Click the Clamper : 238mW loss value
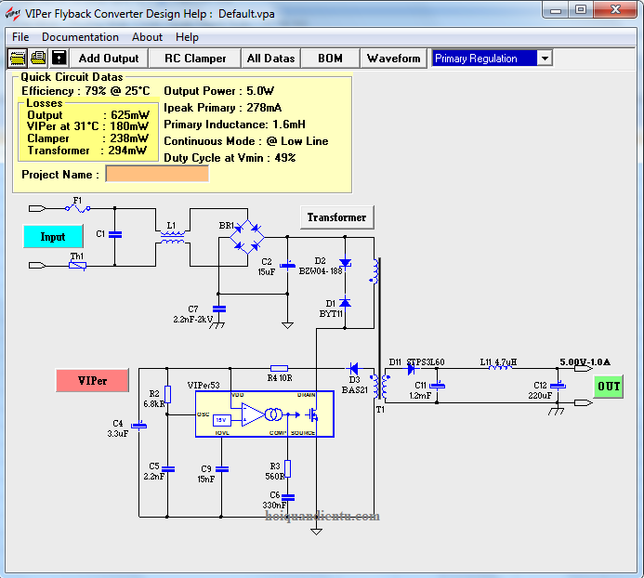The height and width of the screenshot is (578, 644). [87, 138]
